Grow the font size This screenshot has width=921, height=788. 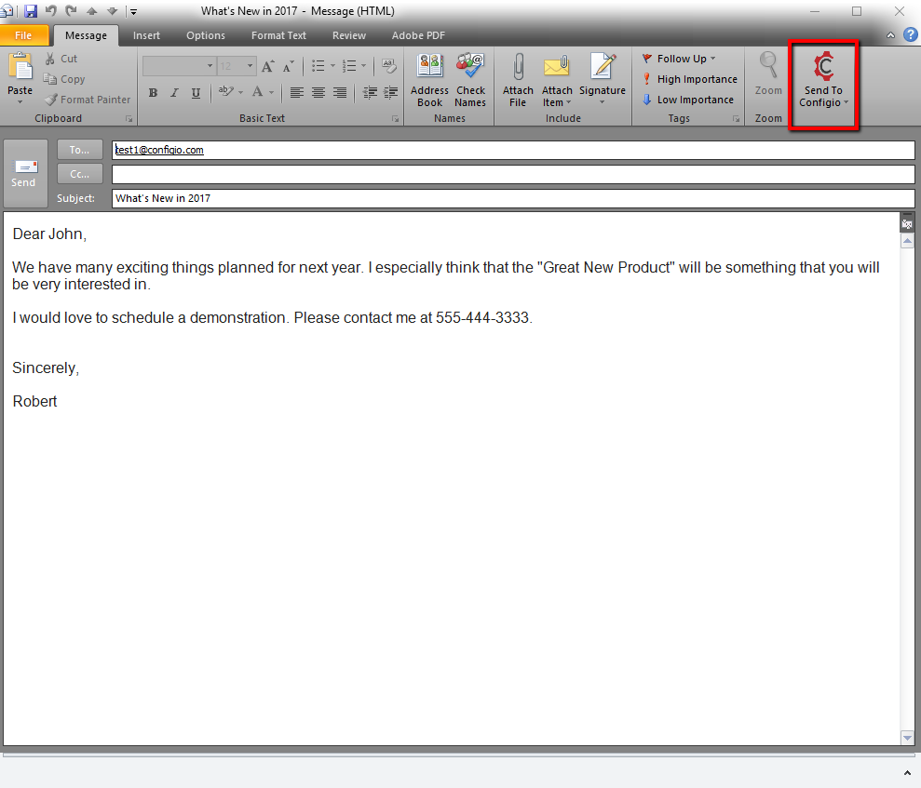pos(268,66)
